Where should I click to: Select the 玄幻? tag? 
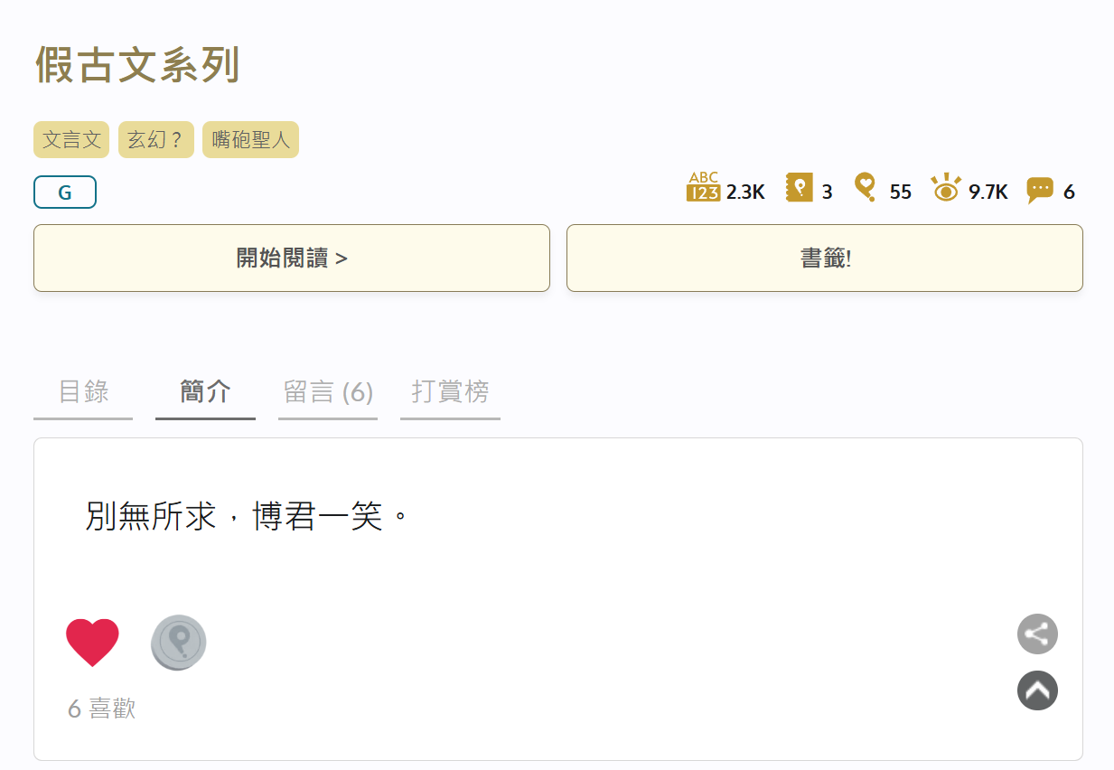[156, 140]
